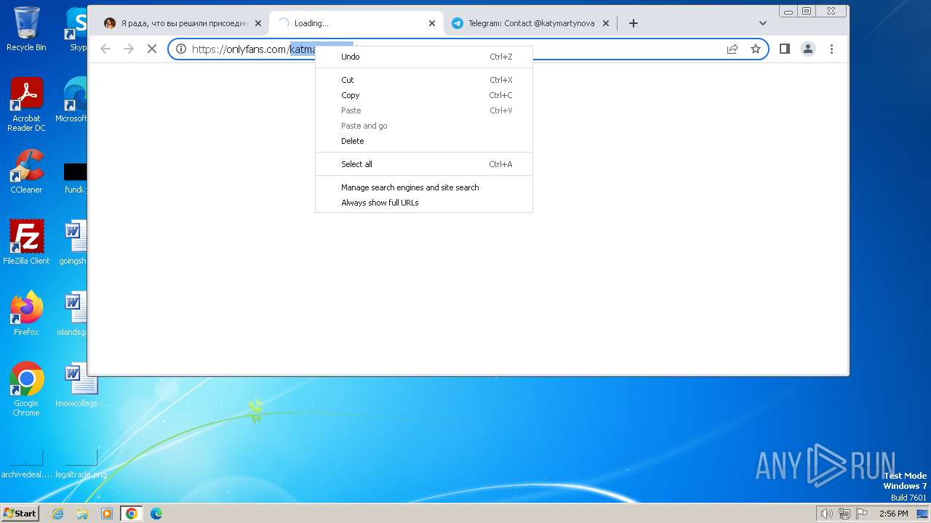
Task: Choose Delete from context menu
Action: pyautogui.click(x=424, y=141)
